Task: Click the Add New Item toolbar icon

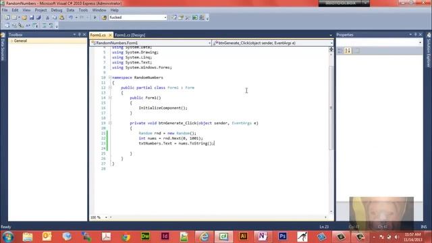Action: (14, 18)
